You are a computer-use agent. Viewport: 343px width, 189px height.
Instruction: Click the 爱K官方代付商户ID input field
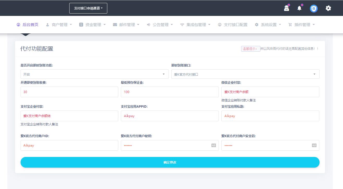[69, 145]
